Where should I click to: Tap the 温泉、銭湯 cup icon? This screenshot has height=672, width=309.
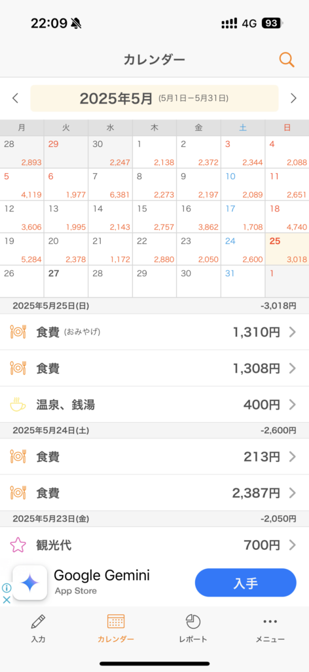pos(18,404)
